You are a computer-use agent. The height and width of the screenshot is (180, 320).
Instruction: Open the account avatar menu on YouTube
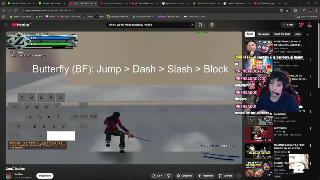(309, 25)
